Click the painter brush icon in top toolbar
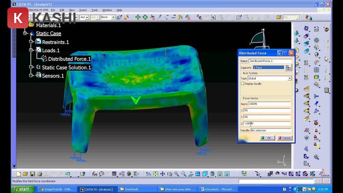The width and height of the screenshot is (343, 193). [119, 17]
